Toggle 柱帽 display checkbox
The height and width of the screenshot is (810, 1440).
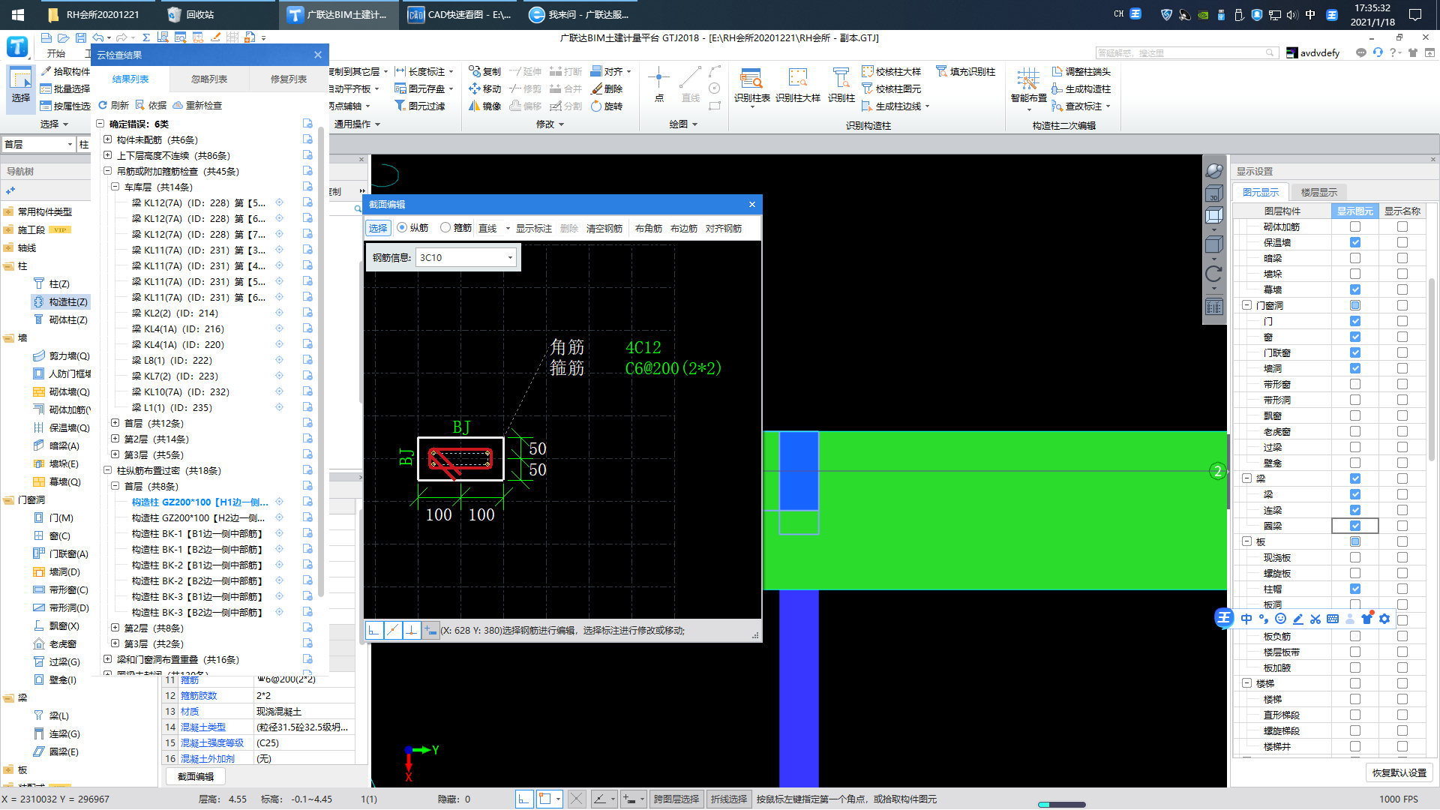click(1354, 589)
